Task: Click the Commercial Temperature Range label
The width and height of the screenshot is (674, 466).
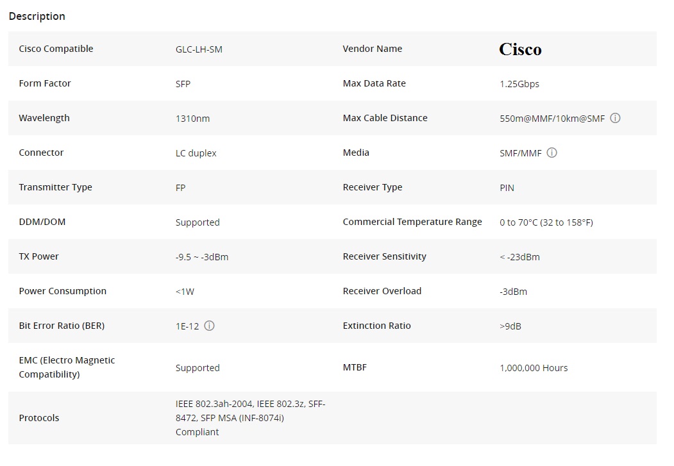Action: [x=412, y=222]
